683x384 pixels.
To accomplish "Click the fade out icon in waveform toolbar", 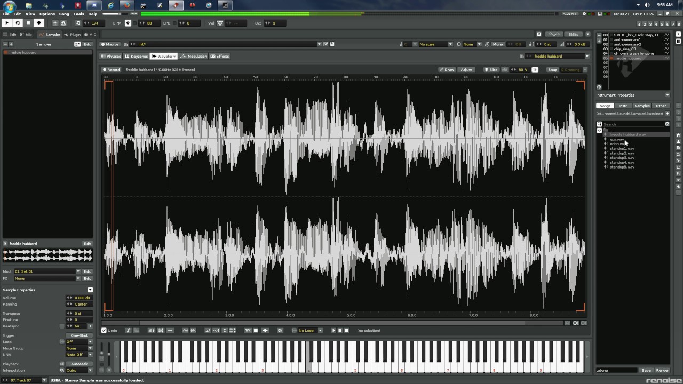I will pos(193,330).
